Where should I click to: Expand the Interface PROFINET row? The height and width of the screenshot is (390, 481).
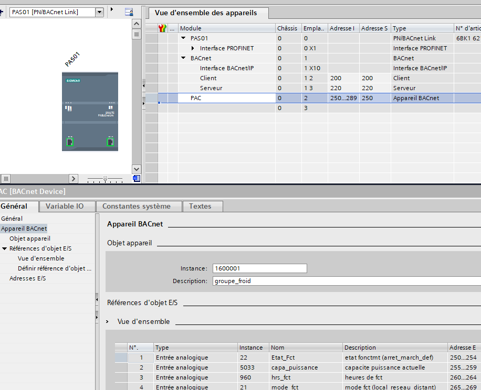click(193, 48)
